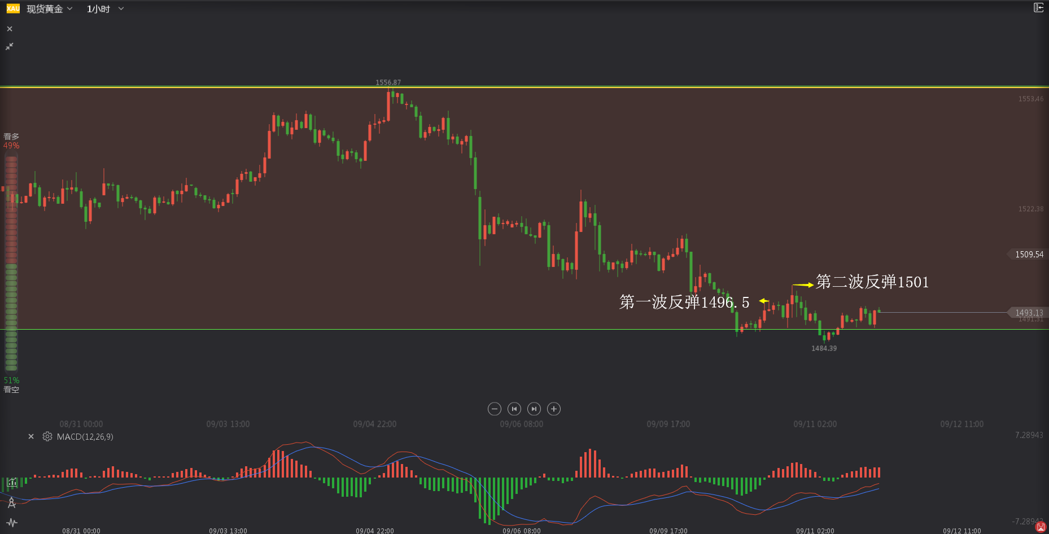Open the 1小时 timeframe dropdown
Screen dimensions: 1049x534
[x=105, y=9]
